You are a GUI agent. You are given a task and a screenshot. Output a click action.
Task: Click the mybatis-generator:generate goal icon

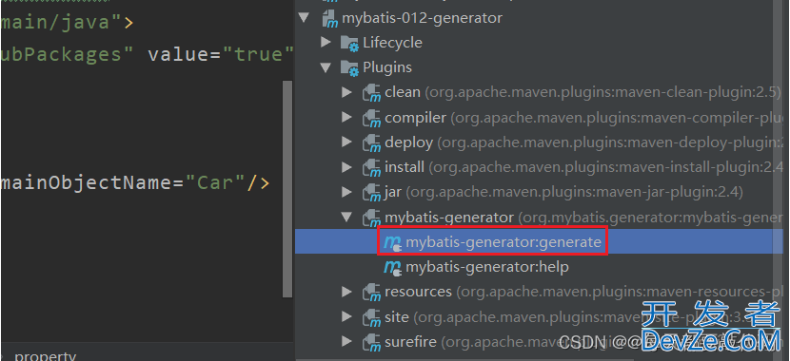pyautogui.click(x=392, y=243)
